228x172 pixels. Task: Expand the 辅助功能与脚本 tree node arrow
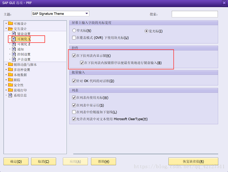click(6, 64)
